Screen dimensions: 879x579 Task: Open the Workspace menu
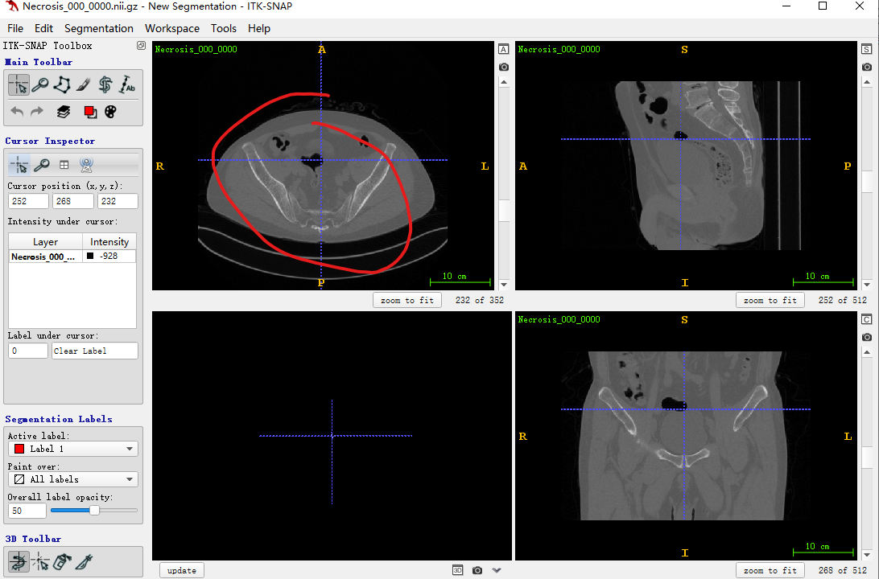coord(172,28)
